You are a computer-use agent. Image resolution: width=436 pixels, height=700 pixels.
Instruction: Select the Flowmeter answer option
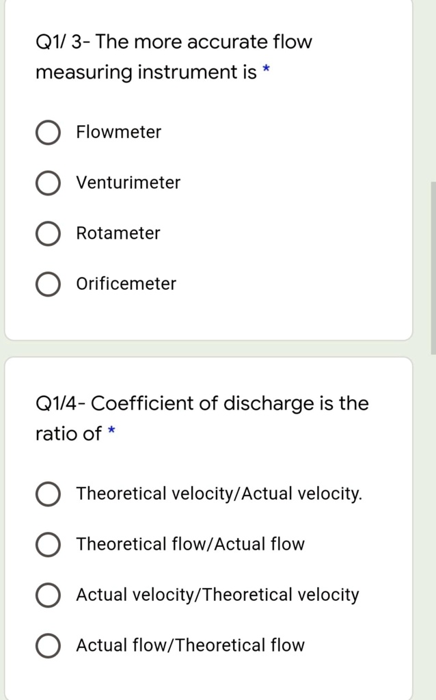click(x=48, y=133)
